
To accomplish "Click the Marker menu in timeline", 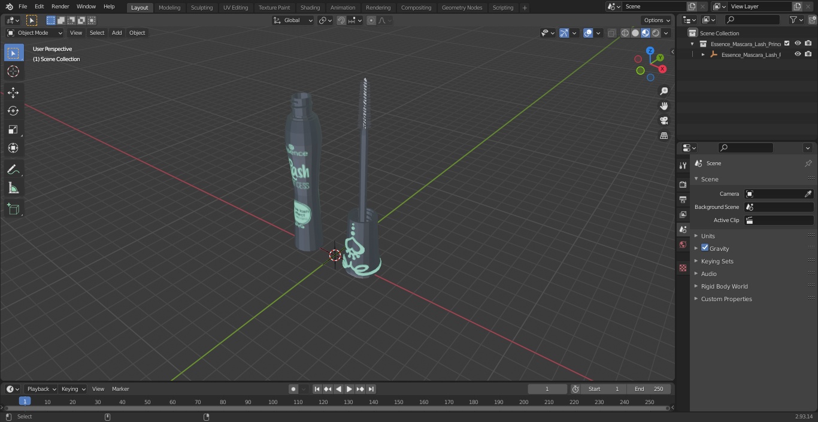I will [x=120, y=389].
